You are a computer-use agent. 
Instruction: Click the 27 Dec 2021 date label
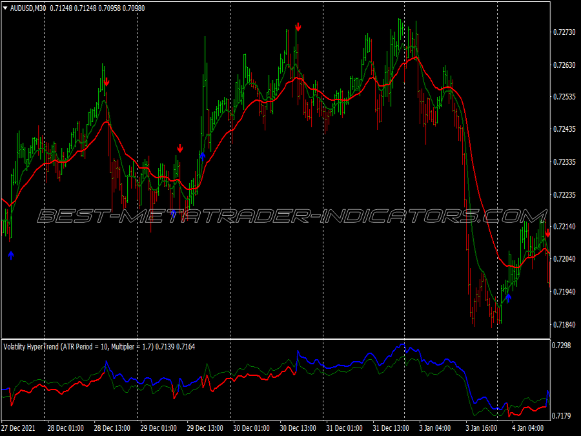pos(18,428)
